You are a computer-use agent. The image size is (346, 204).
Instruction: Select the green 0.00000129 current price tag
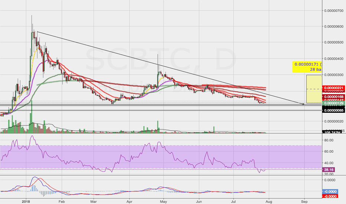click(333, 103)
